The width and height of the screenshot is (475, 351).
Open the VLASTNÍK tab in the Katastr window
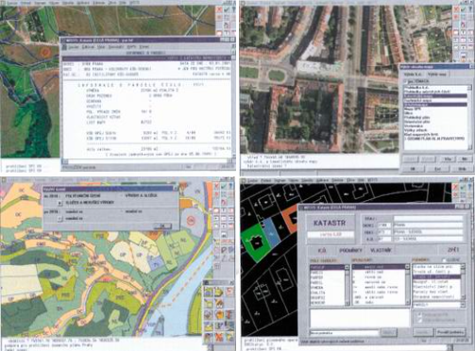pyautogui.click(x=381, y=251)
